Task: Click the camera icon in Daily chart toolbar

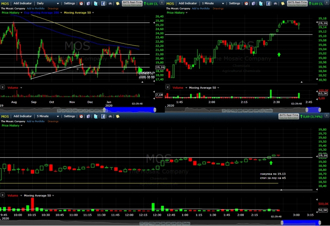Action: tap(110, 4)
